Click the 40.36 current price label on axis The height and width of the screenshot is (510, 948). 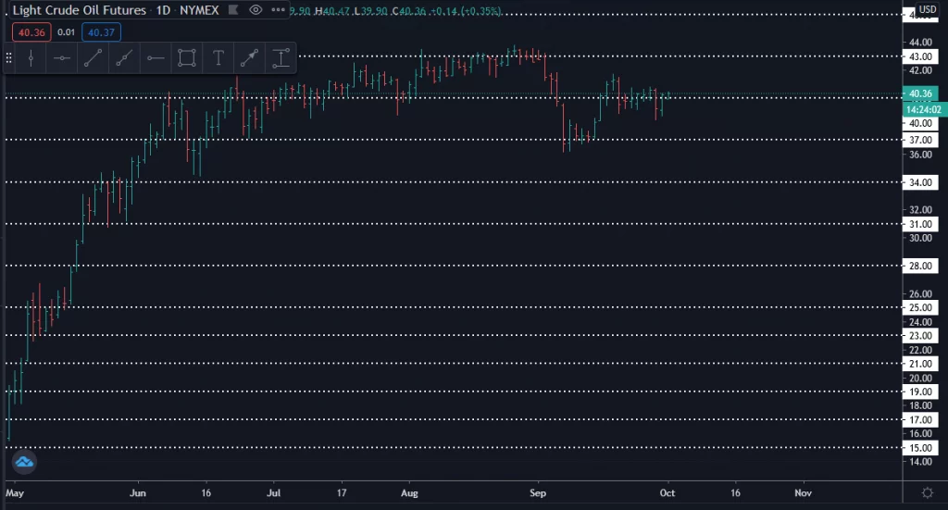(x=920, y=93)
